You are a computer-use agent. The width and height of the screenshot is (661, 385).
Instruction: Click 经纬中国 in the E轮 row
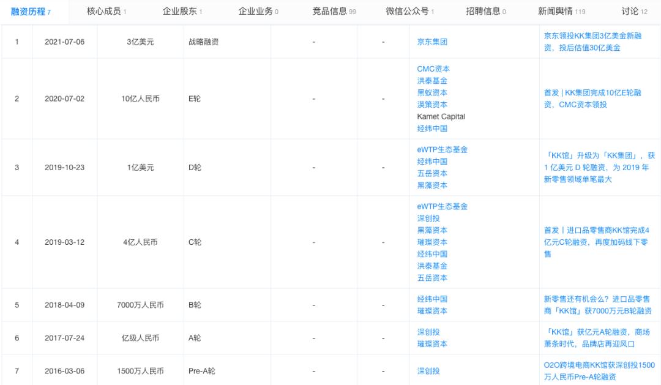pyautogui.click(x=432, y=128)
